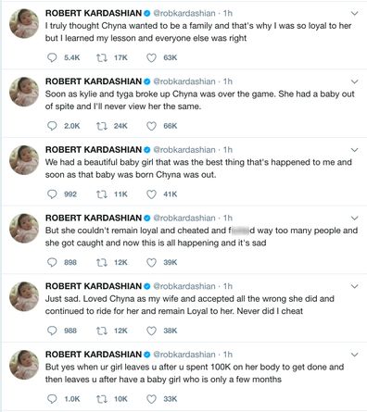This screenshot has height=412, width=367.
Task: Like the tweet with 66K likes
Action: tap(151, 126)
